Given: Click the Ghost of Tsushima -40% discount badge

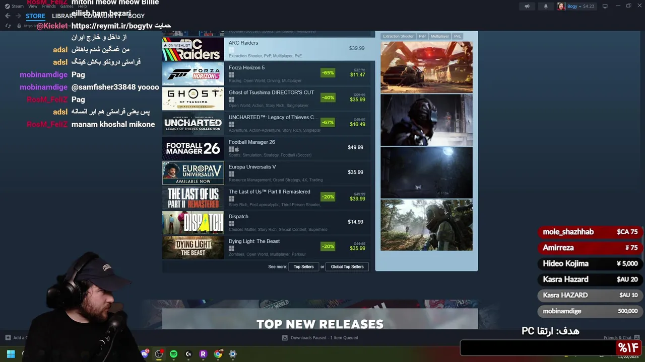Looking at the screenshot, I should coord(328,98).
